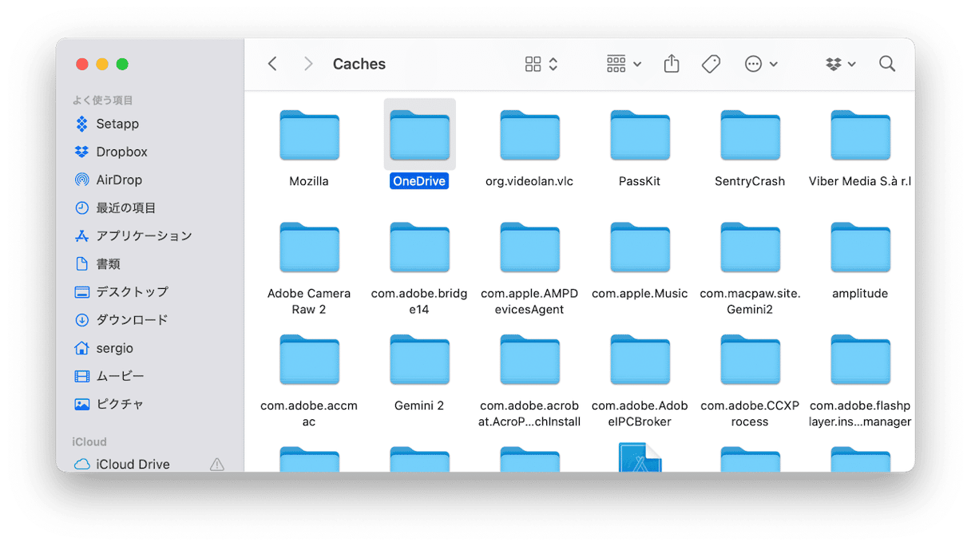Open the More actions ellipsis menu
Screen dimensions: 971x546
761,64
